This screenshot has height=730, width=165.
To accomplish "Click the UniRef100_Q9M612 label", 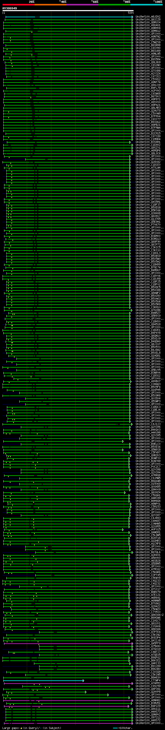I will (x=148, y=31).
